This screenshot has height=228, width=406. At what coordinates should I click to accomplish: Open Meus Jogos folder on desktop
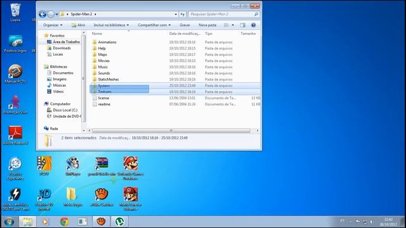(73, 197)
